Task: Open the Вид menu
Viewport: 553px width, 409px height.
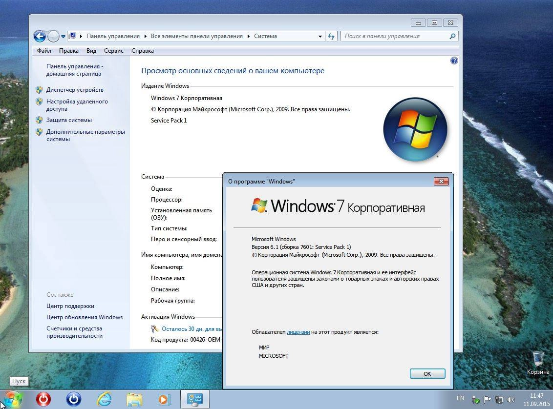Action: click(x=91, y=51)
